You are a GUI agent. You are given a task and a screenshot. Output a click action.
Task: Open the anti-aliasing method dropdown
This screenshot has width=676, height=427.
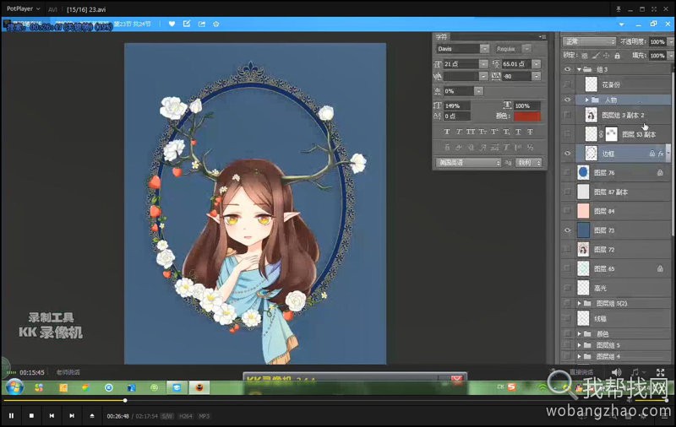tap(529, 163)
